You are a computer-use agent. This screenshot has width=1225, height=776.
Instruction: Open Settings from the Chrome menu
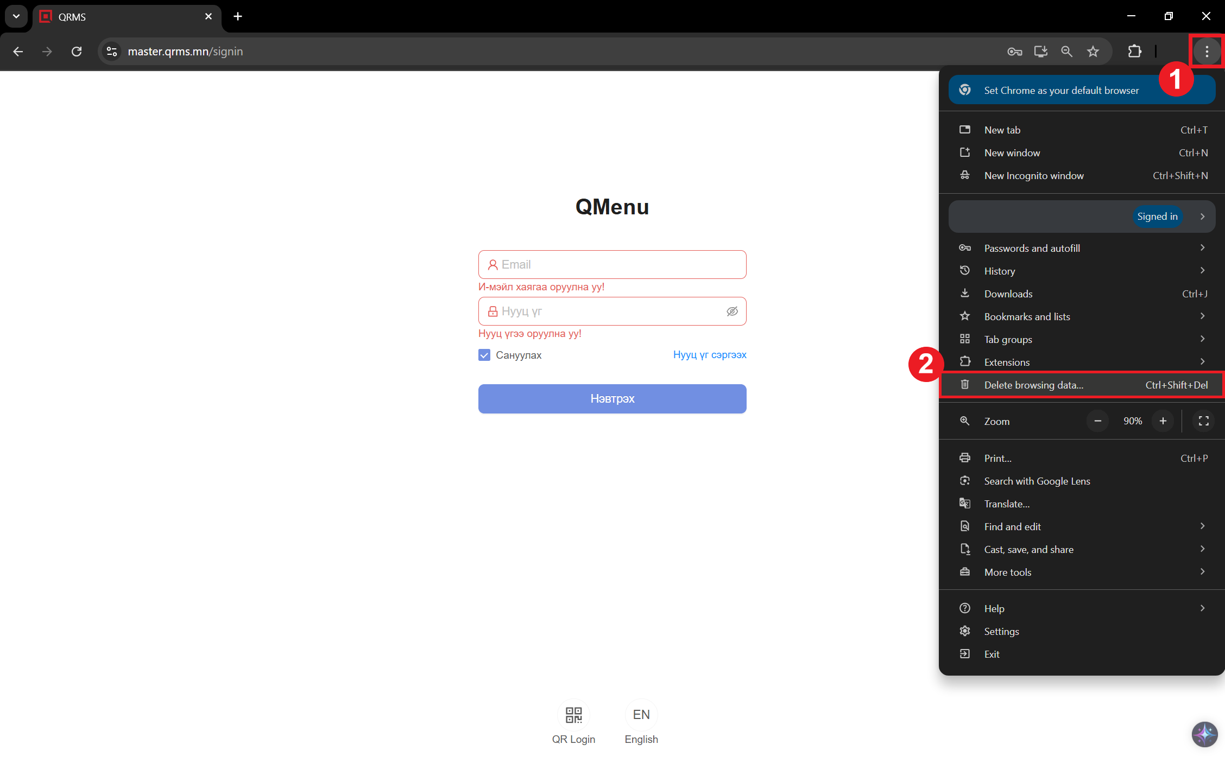1001,631
